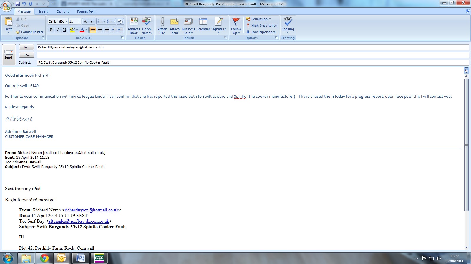471x264 pixels.
Task: Click Attach Item
Action: pos(175,26)
